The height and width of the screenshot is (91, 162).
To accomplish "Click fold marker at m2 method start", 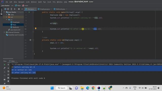I will [x=33, y=40].
